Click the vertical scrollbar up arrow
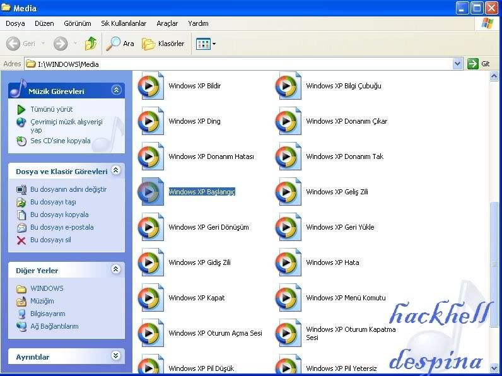The height and width of the screenshot is (376, 502). [x=494, y=76]
